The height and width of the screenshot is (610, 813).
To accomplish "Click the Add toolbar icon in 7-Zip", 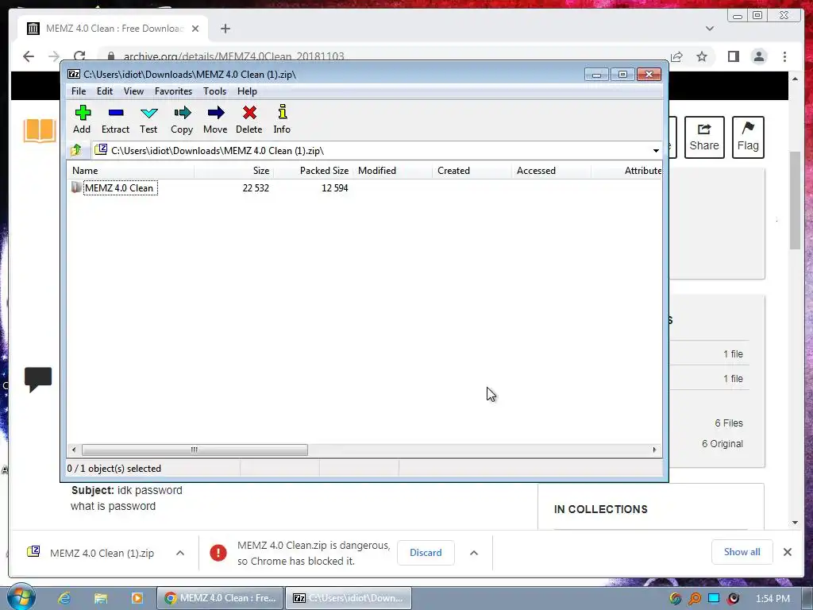I will click(x=82, y=119).
